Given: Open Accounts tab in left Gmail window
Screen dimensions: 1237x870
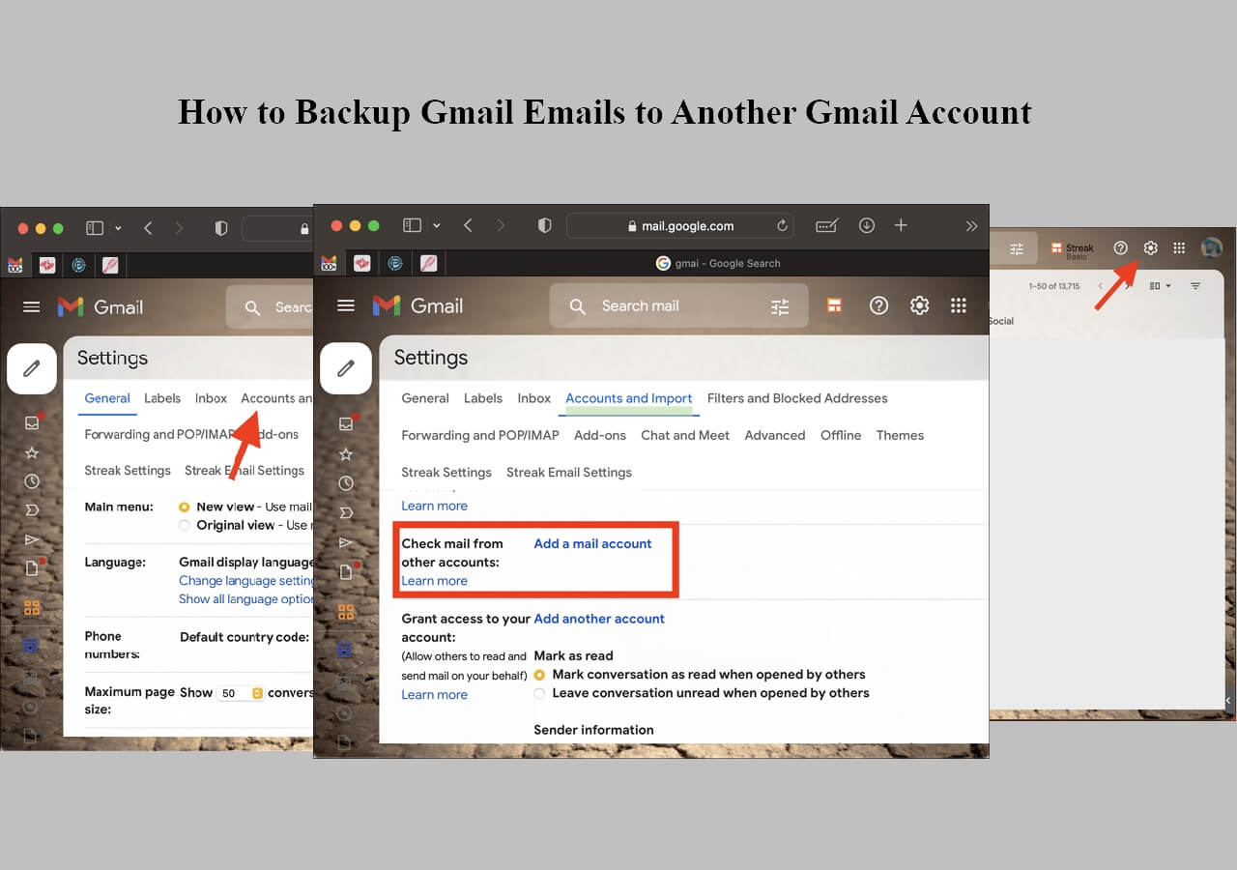Looking at the screenshot, I should pos(276,398).
